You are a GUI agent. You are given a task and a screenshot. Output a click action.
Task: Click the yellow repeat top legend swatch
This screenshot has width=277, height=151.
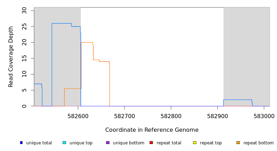195,143
